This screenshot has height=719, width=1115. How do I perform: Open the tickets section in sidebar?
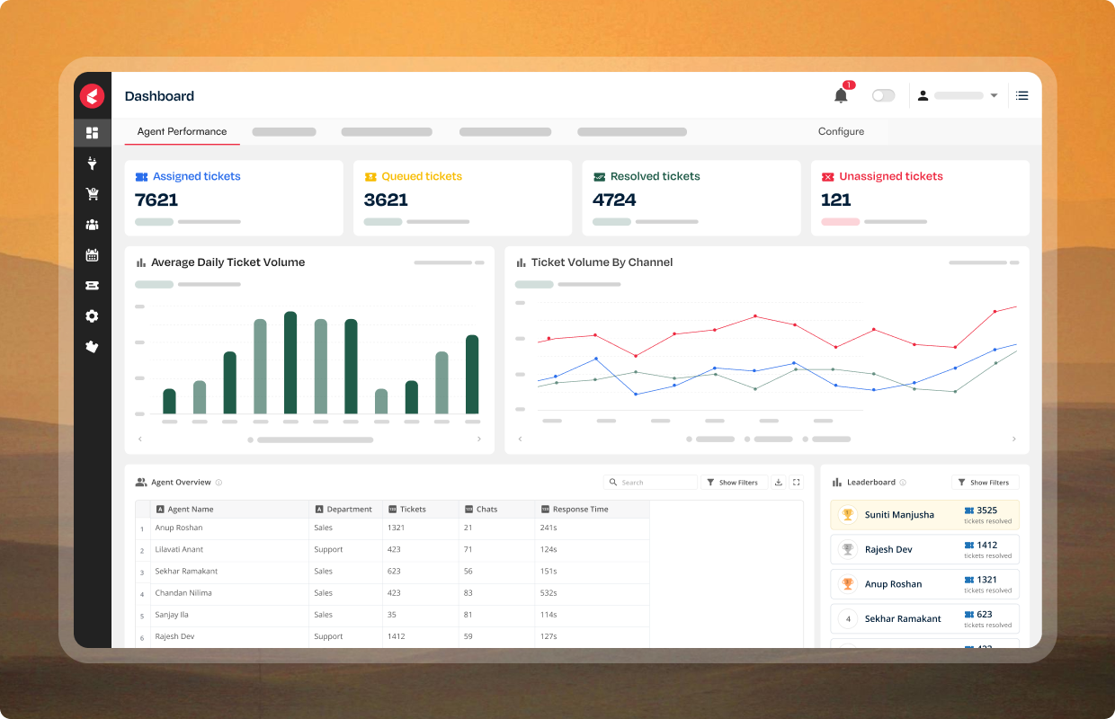92,286
